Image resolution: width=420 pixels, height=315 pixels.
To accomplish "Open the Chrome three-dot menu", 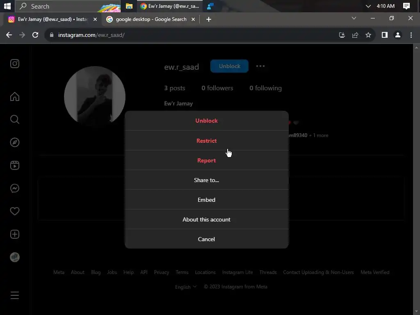I will [x=411, y=35].
